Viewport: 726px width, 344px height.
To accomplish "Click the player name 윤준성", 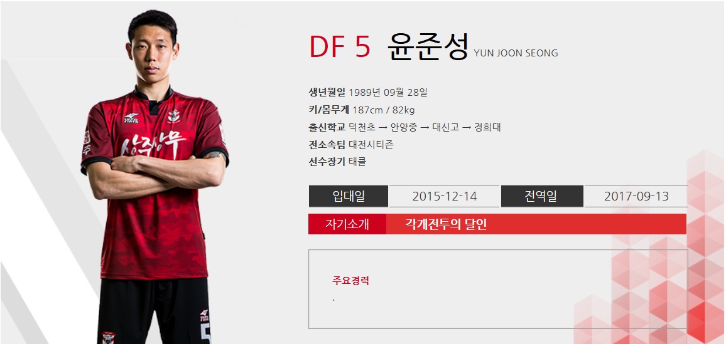I will point(428,46).
